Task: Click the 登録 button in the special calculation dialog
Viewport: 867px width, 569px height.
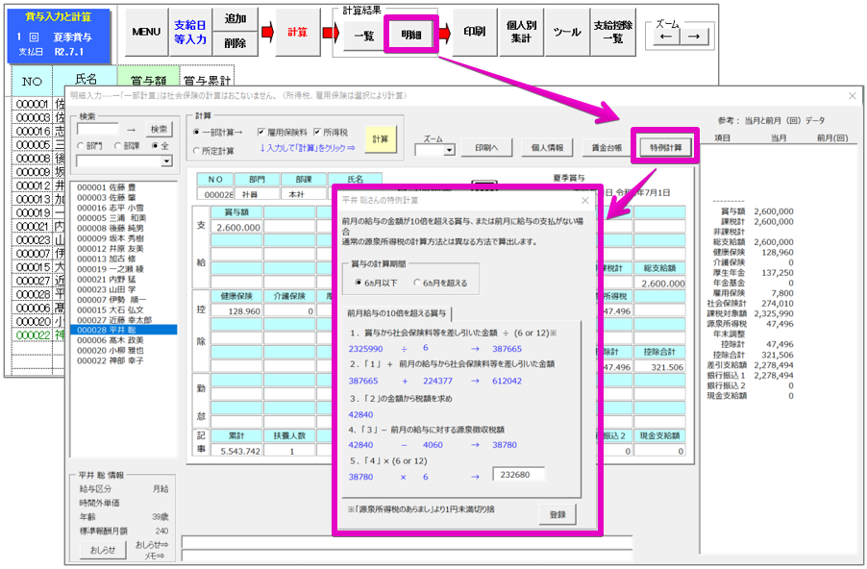Action: click(x=557, y=514)
